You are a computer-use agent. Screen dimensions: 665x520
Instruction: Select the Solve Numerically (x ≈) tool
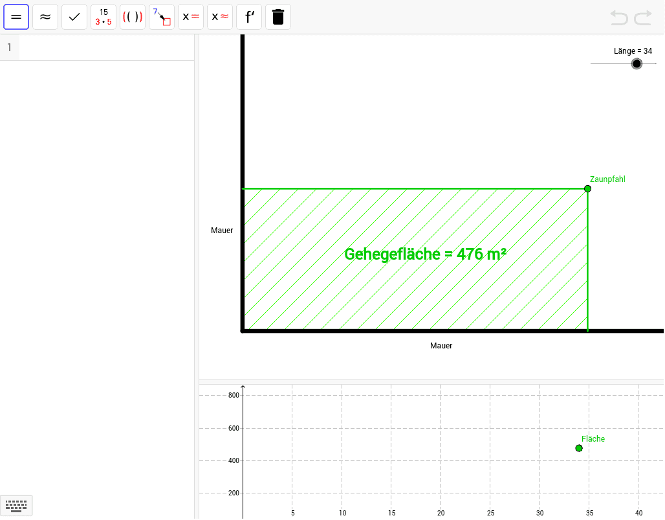point(220,17)
